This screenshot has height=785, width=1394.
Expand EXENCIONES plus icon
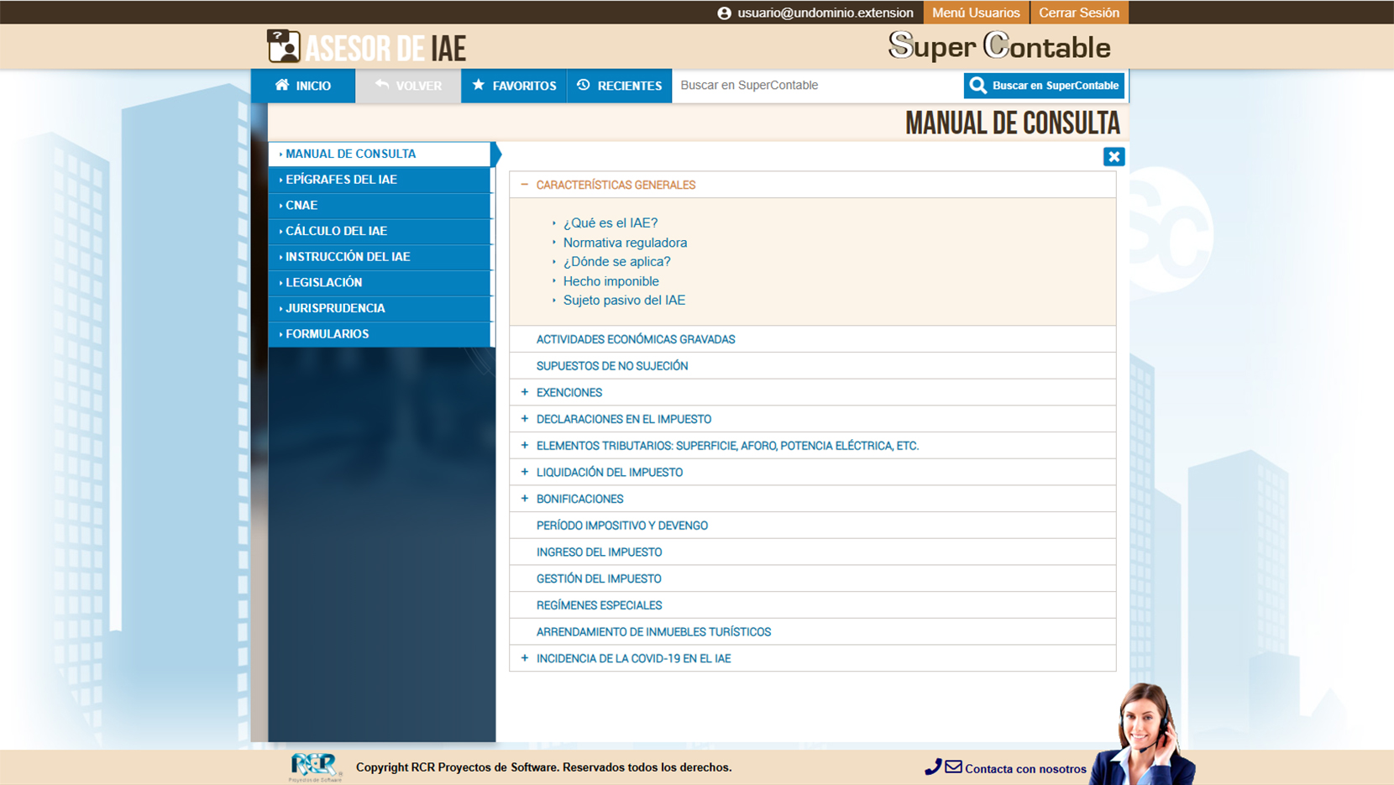coord(525,392)
